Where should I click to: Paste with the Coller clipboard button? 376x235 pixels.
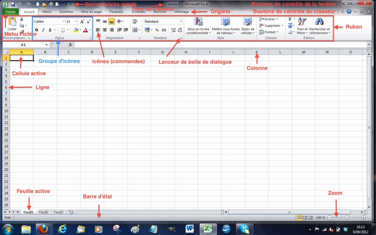tap(12, 24)
